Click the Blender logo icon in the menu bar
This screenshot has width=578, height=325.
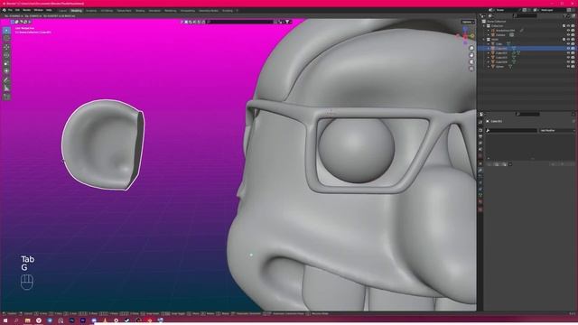[x=4, y=10]
